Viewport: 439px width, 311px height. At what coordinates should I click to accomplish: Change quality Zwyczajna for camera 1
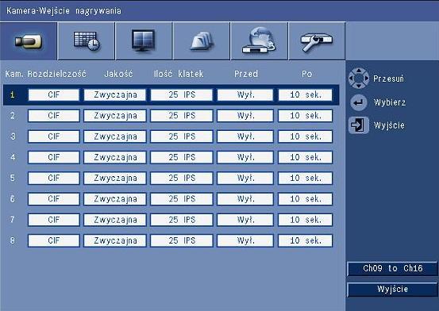coord(115,95)
